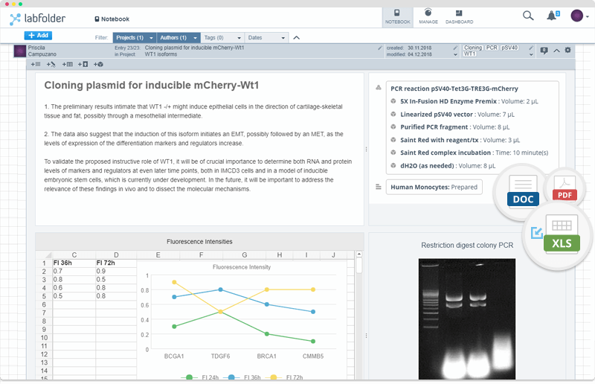Screen dimensions: 595x384
Task: Edit the created date with pencil
Action: 455,48
